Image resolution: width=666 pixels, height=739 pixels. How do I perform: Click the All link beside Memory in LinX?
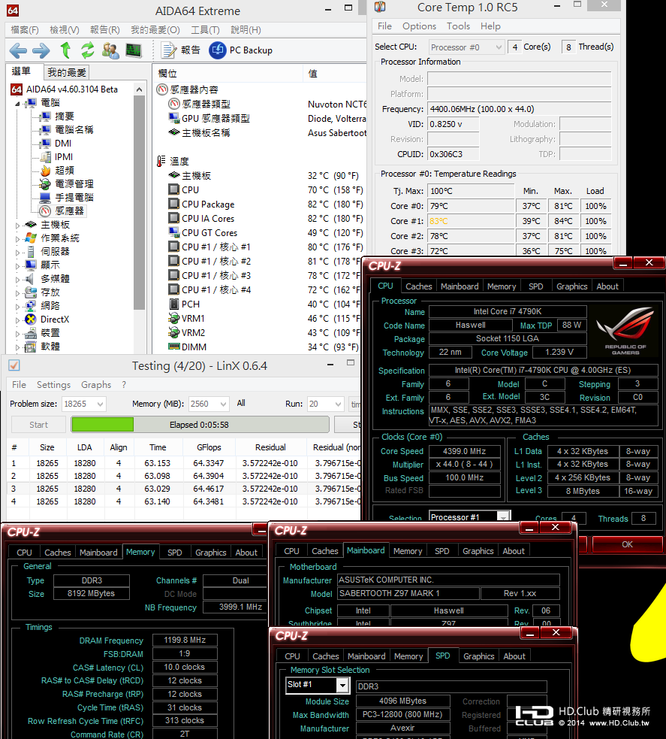click(x=241, y=403)
